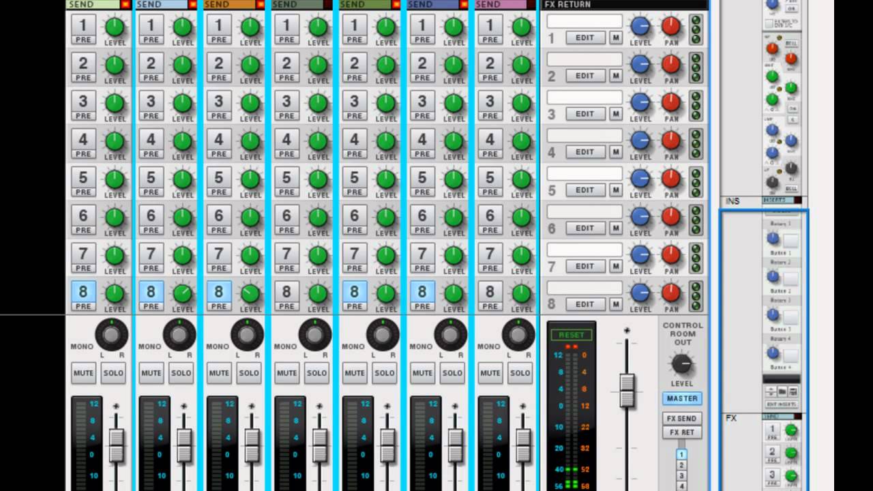Open EDIT for FX Return 2
The image size is (873, 491).
[585, 76]
